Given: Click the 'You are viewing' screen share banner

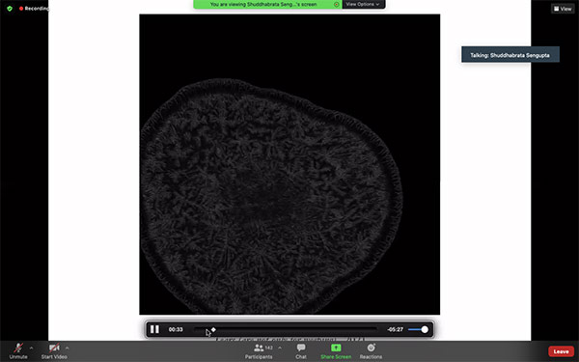Looking at the screenshot, I should pyautogui.click(x=267, y=5).
